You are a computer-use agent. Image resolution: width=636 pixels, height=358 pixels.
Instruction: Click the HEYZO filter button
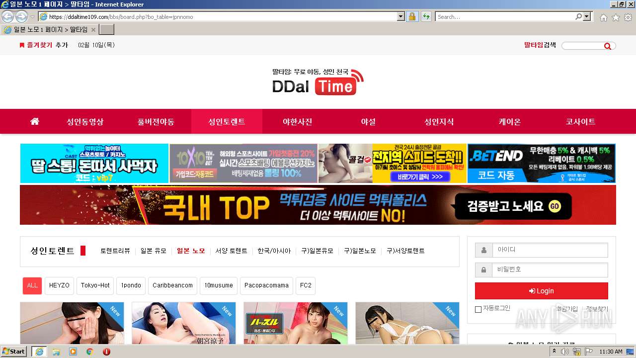[x=60, y=286]
